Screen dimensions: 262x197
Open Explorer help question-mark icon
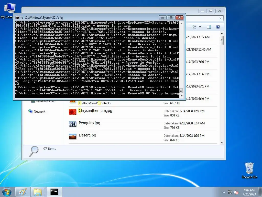pyautogui.click(x=218, y=27)
